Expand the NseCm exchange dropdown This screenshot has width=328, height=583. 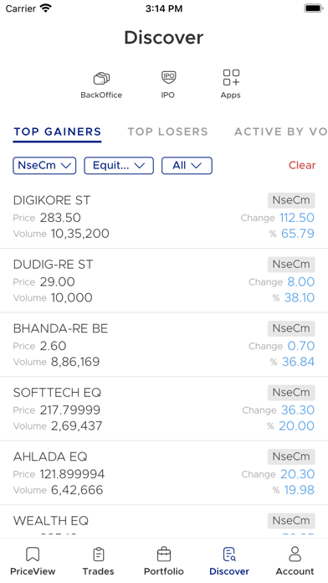[x=44, y=166]
